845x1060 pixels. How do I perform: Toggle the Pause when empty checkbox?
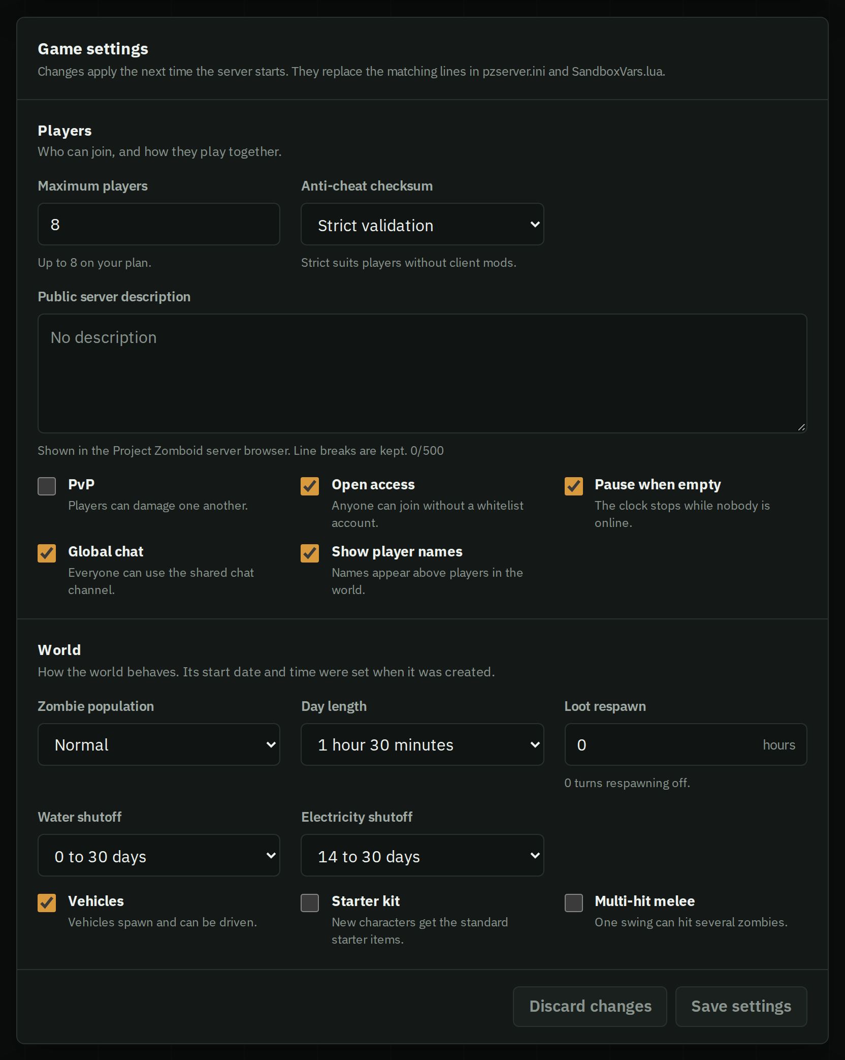tap(574, 486)
